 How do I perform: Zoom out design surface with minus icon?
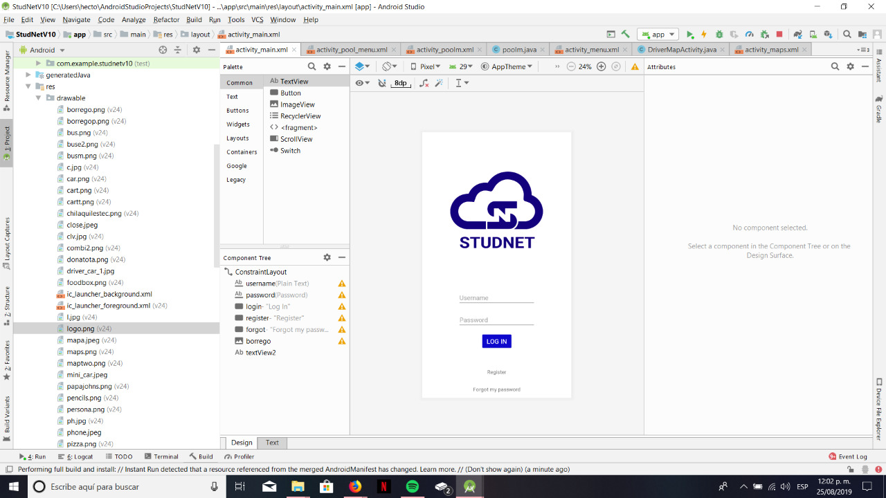571,66
